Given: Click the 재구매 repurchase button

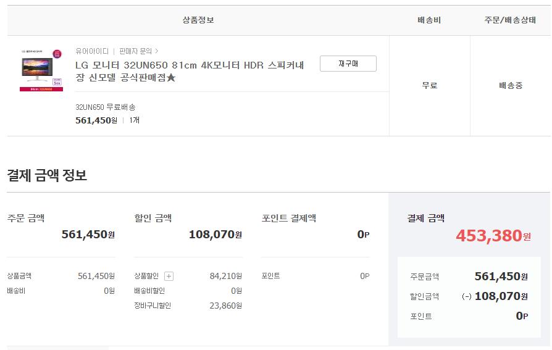Looking at the screenshot, I should (348, 64).
